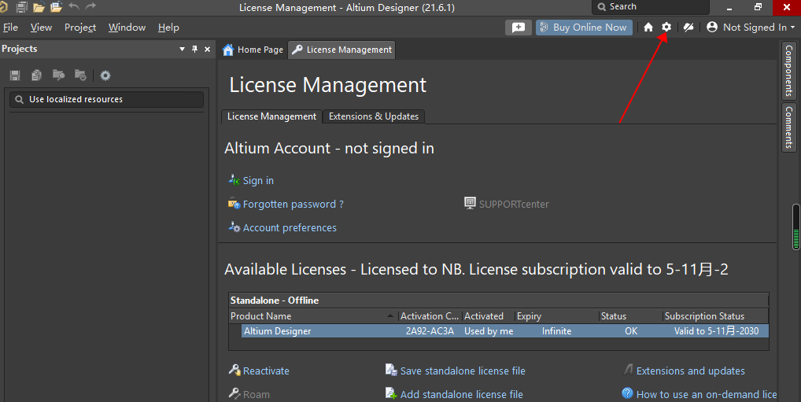Expand the Not Signed In account dropdown

tap(750, 27)
